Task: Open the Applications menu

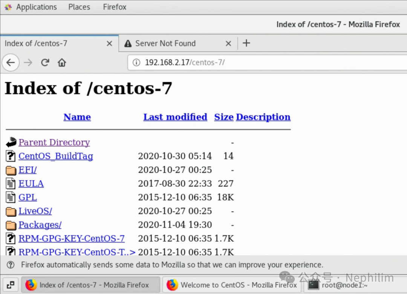Action: pos(36,7)
